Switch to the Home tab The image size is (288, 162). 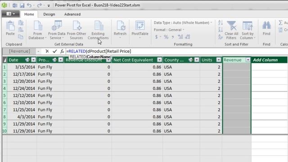click(x=29, y=14)
